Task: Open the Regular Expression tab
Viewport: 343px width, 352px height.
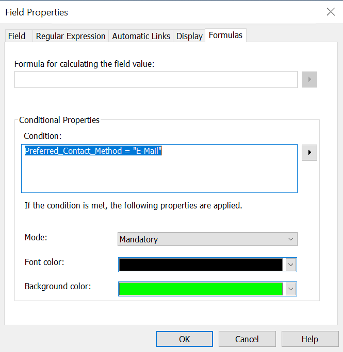Action: click(x=71, y=36)
